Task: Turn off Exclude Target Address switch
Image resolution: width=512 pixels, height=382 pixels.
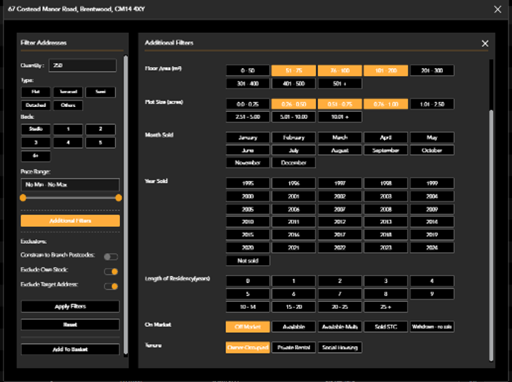Action: point(111,286)
